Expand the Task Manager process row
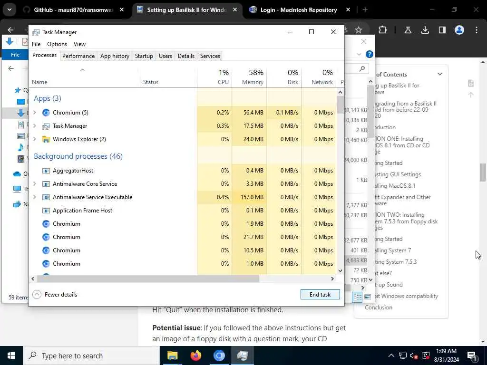 [35, 125]
